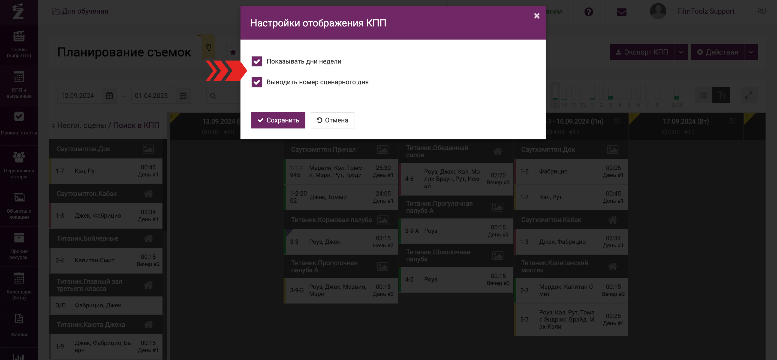Open Сцены (либретто) in the sidebar
777x360 pixels.
[19, 44]
